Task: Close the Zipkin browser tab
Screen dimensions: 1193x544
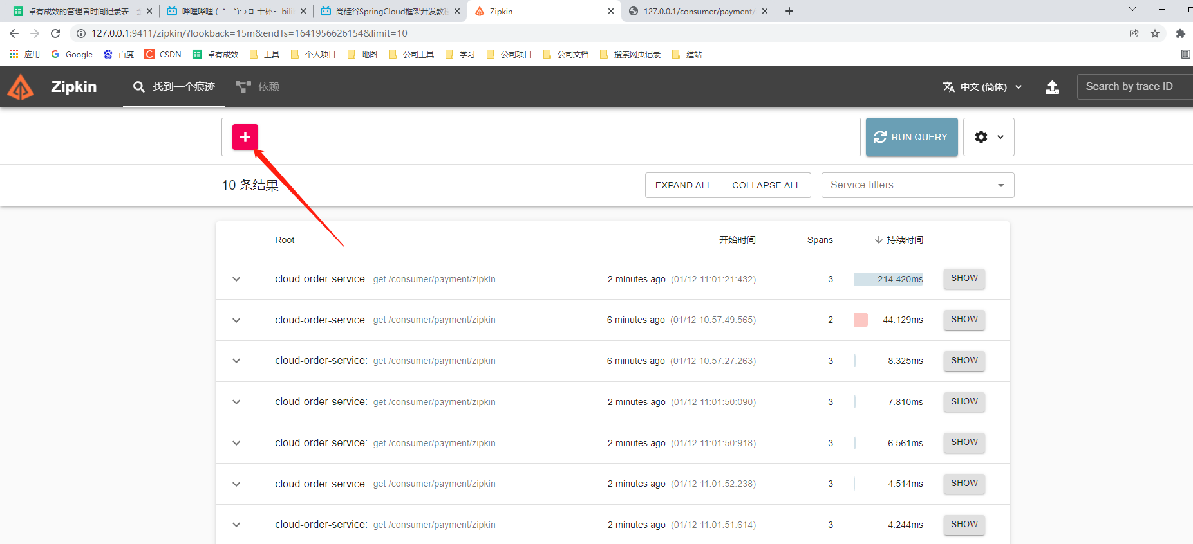Action: click(x=611, y=11)
